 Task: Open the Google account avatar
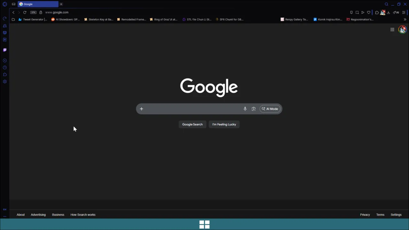pos(402,30)
